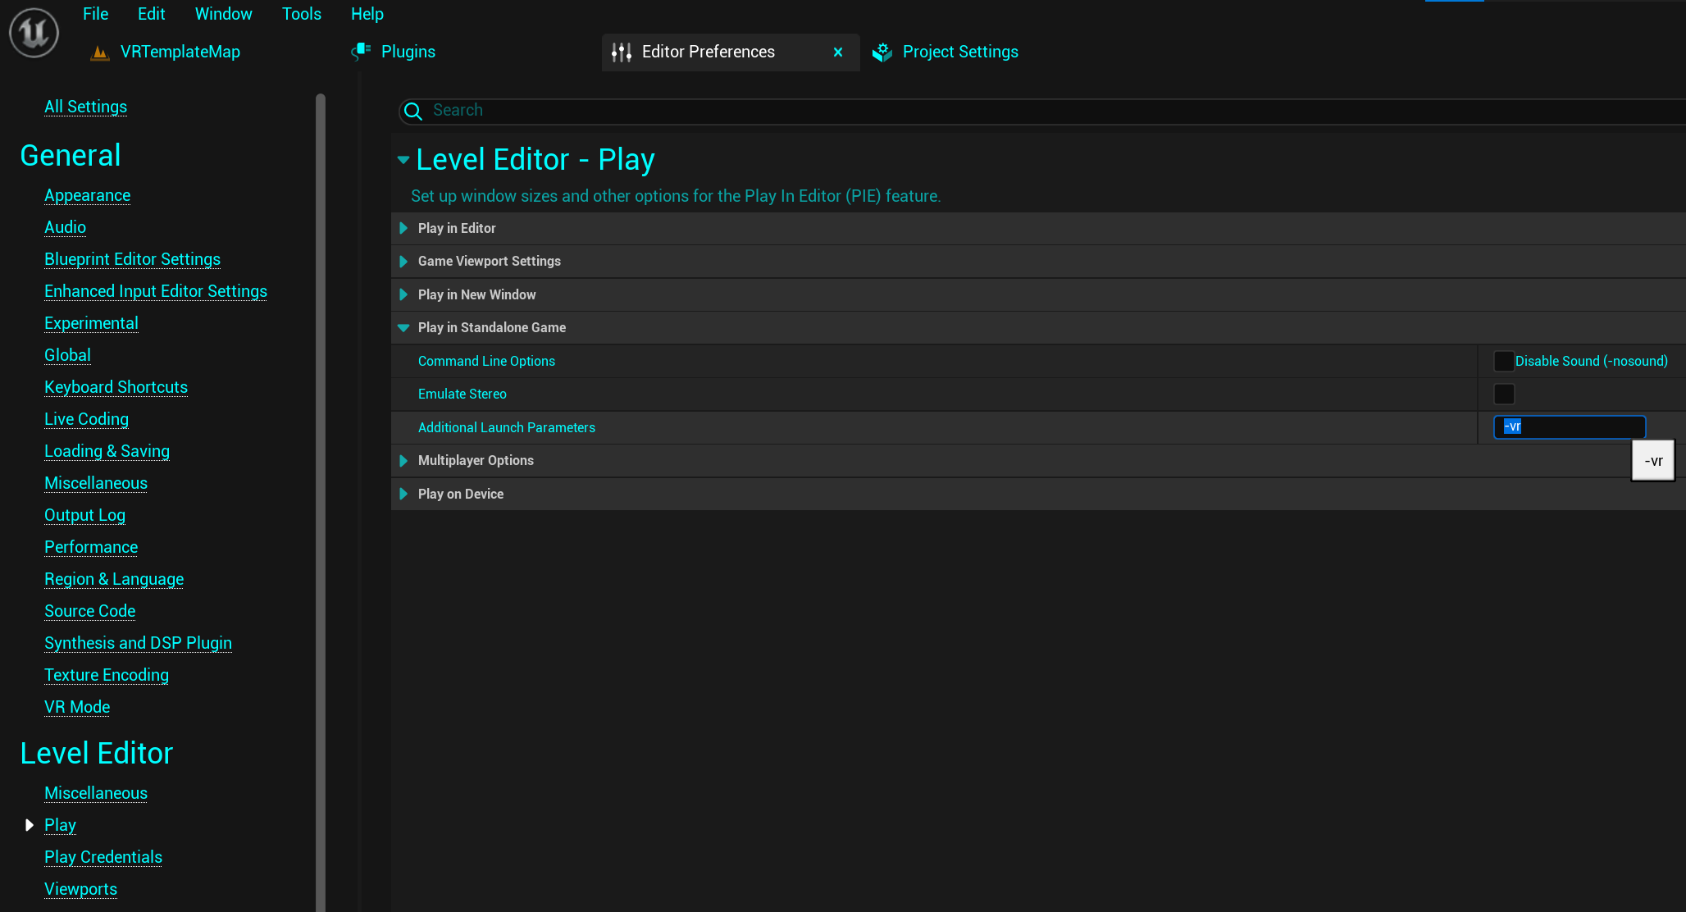Open Texture Encoding settings

(107, 675)
